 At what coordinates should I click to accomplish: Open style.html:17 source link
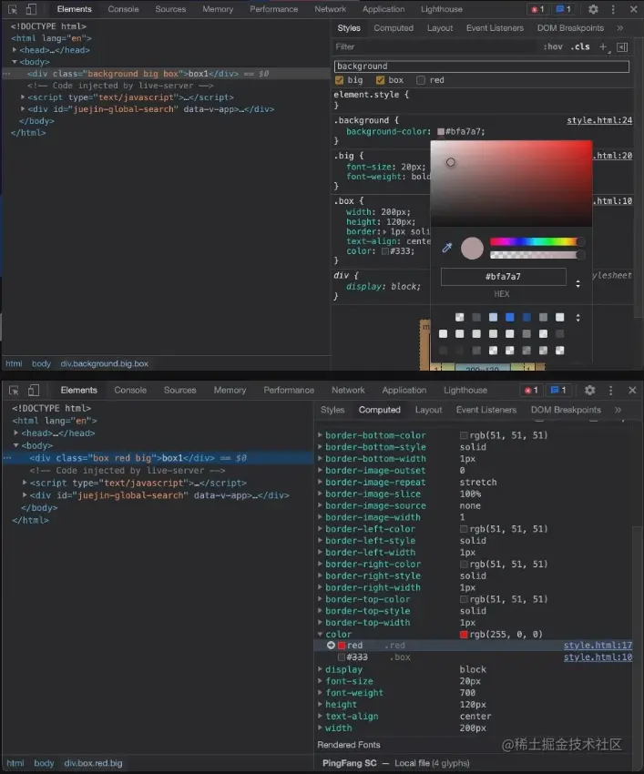click(x=598, y=646)
